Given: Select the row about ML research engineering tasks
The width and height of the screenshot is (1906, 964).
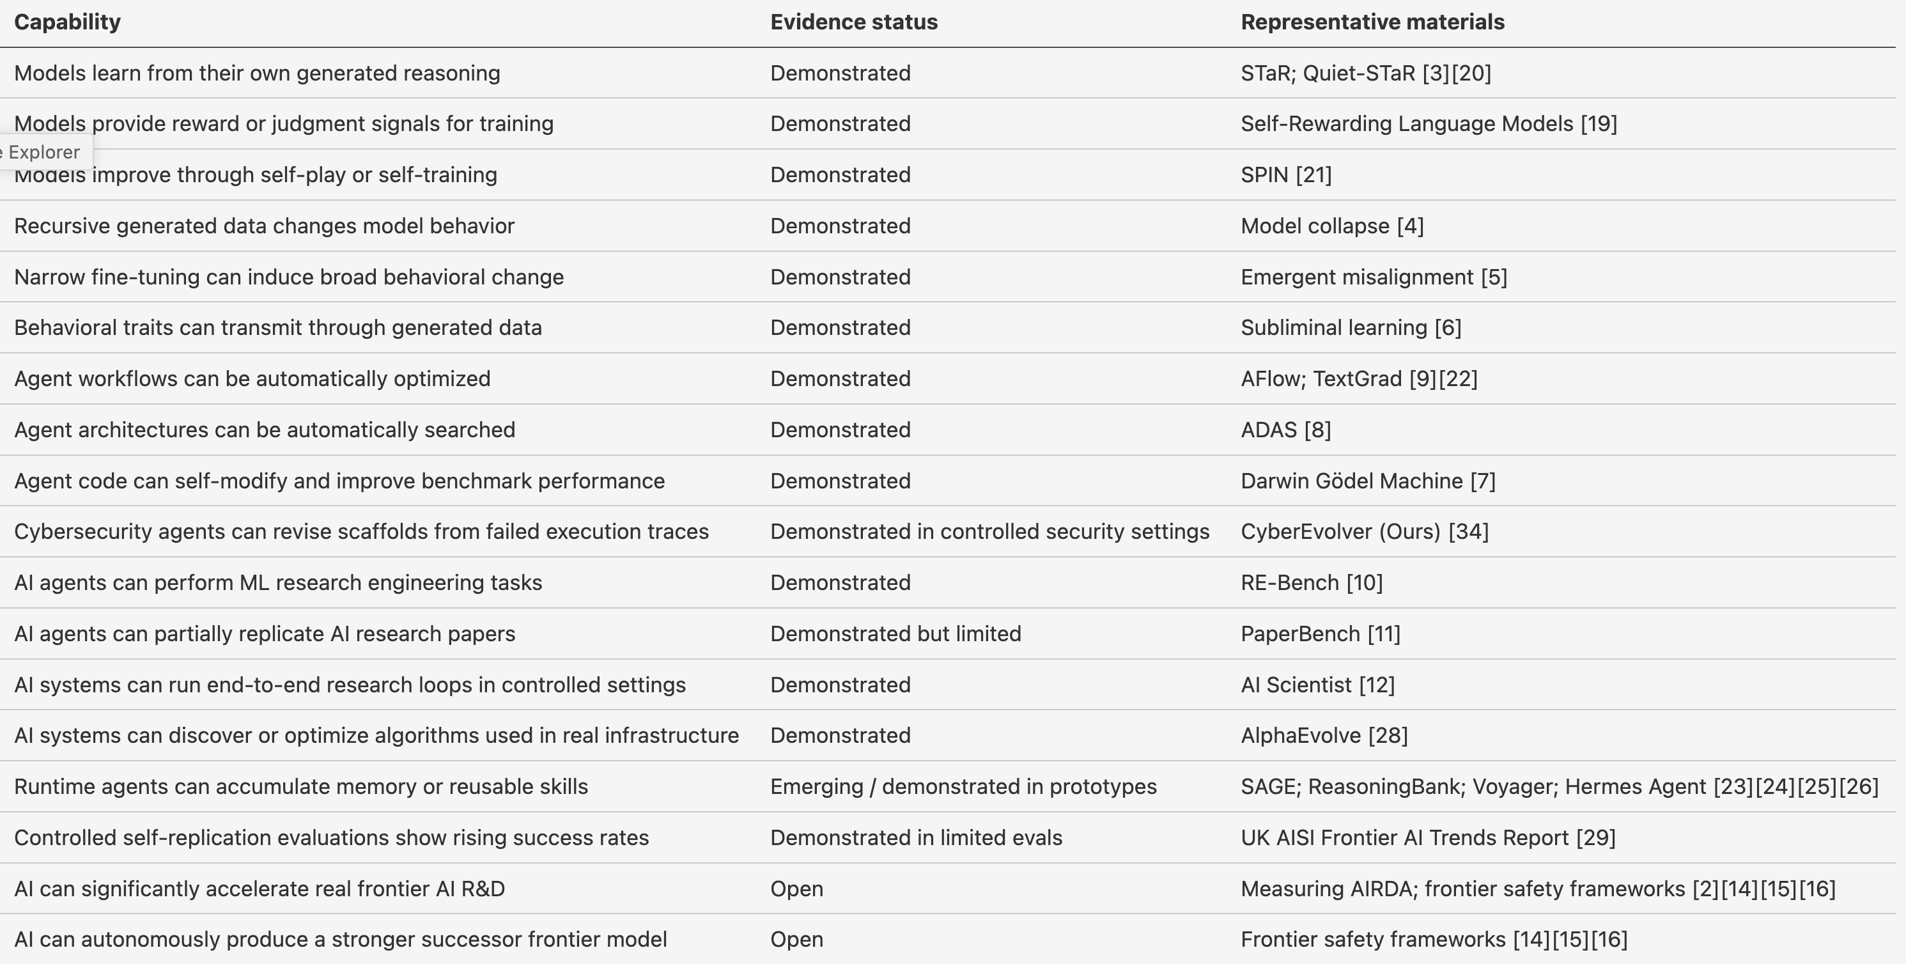Looking at the screenshot, I should pyautogui.click(x=948, y=582).
